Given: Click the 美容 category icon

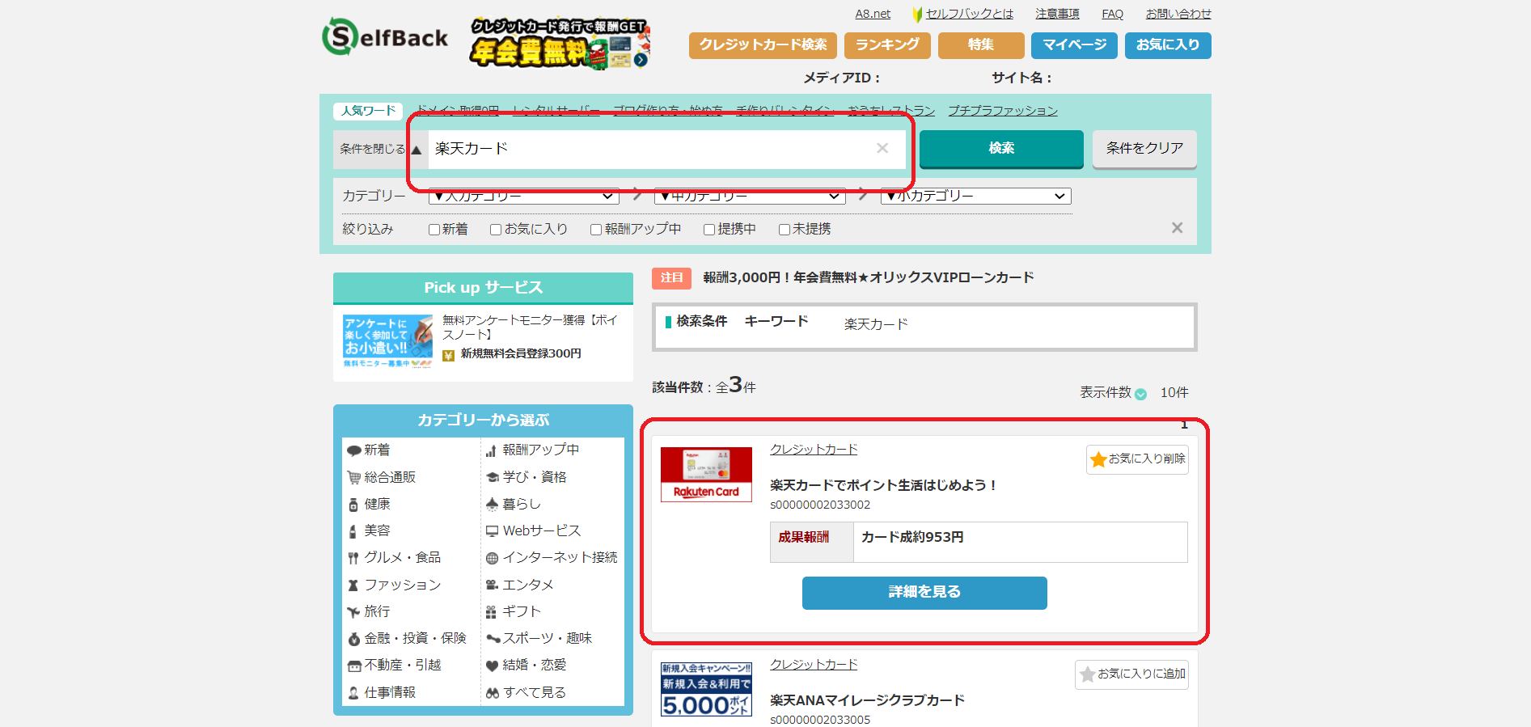Looking at the screenshot, I should 353,531.
